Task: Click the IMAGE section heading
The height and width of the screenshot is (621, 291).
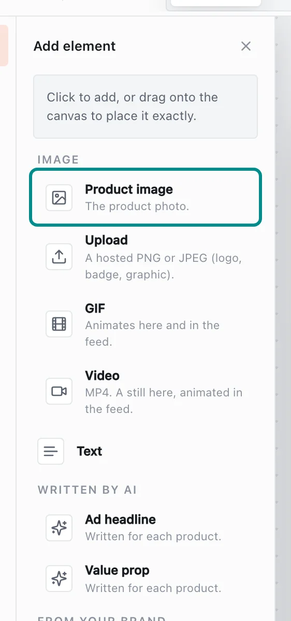Action: [59, 159]
